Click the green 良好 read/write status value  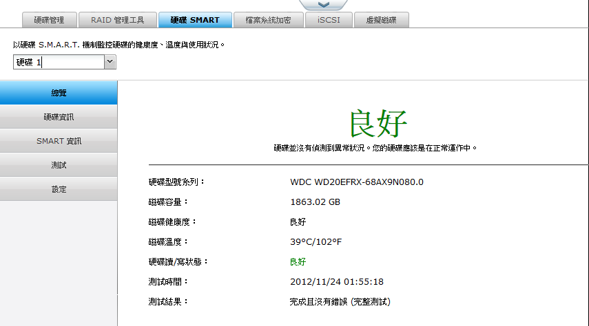(298, 261)
